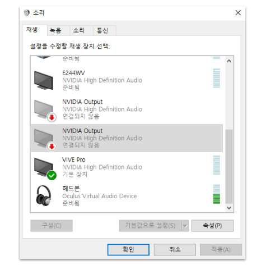The width and height of the screenshot is (266, 265).
Task: Click the E244WV volume level meter
Action: (x=217, y=78)
